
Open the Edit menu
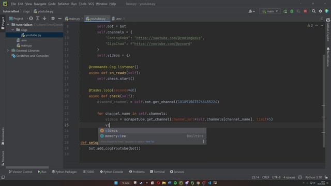tap(21, 4)
